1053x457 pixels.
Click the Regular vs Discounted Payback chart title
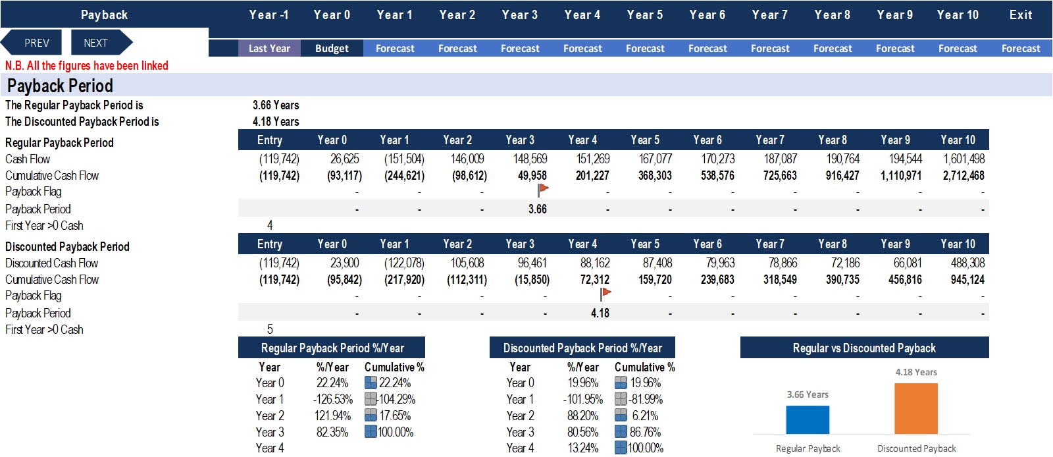click(864, 348)
